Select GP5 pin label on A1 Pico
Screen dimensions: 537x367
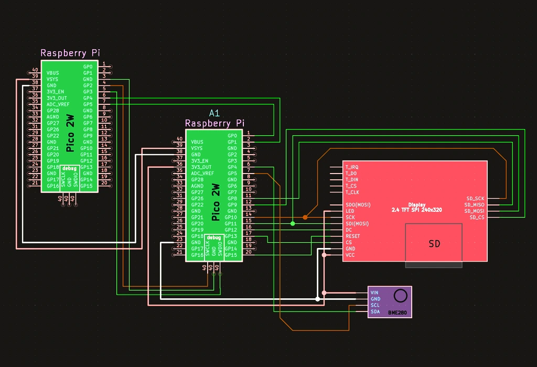(x=232, y=173)
